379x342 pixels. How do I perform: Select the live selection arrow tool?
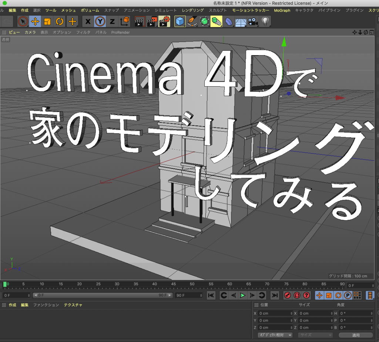[x=23, y=21]
